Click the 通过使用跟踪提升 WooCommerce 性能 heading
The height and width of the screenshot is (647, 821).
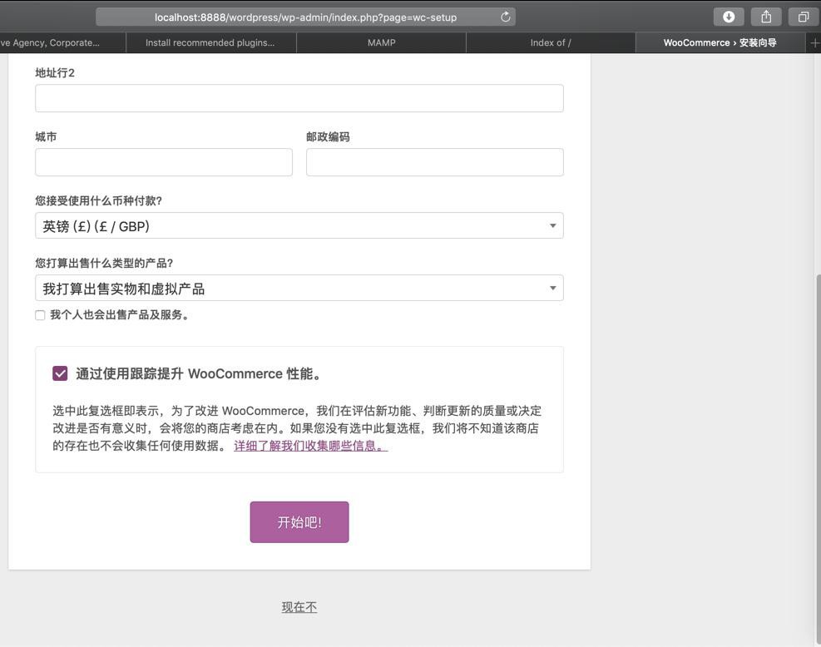tap(199, 373)
